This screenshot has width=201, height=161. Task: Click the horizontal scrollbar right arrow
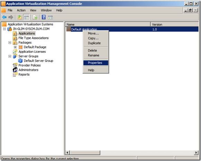[x=196, y=153]
